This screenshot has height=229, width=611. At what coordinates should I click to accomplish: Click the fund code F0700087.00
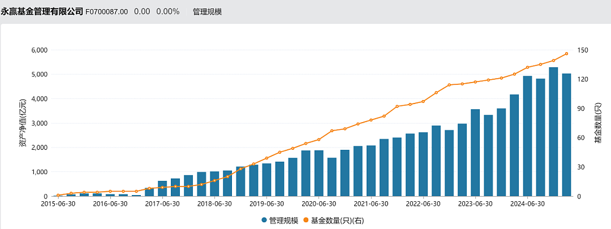point(106,12)
